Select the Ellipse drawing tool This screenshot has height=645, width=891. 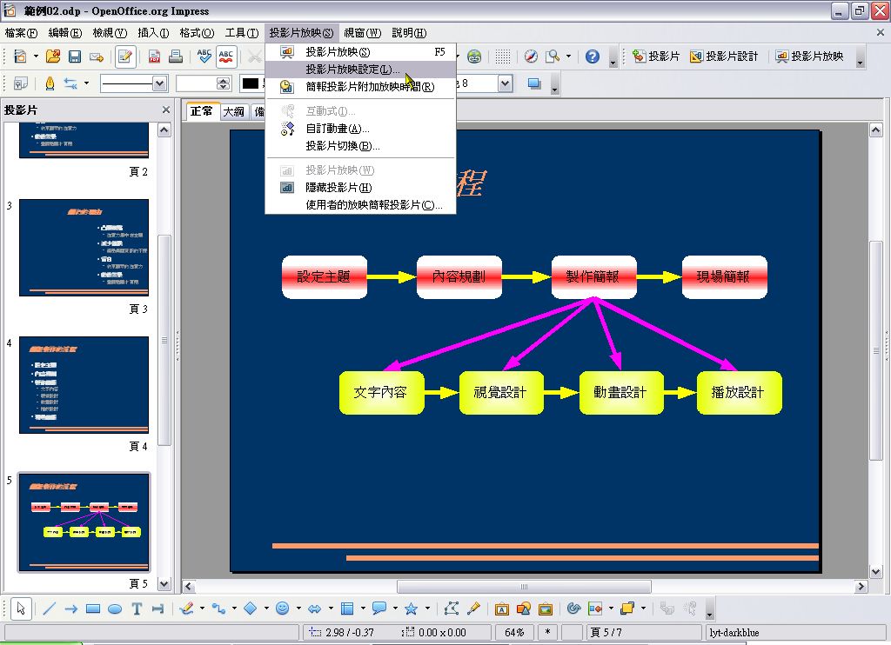point(115,608)
